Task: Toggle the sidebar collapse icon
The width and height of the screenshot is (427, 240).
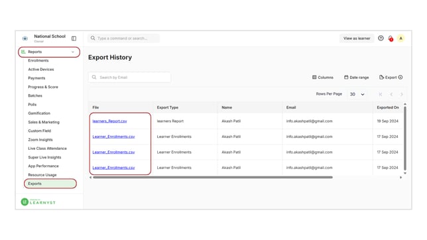Action: [x=74, y=38]
